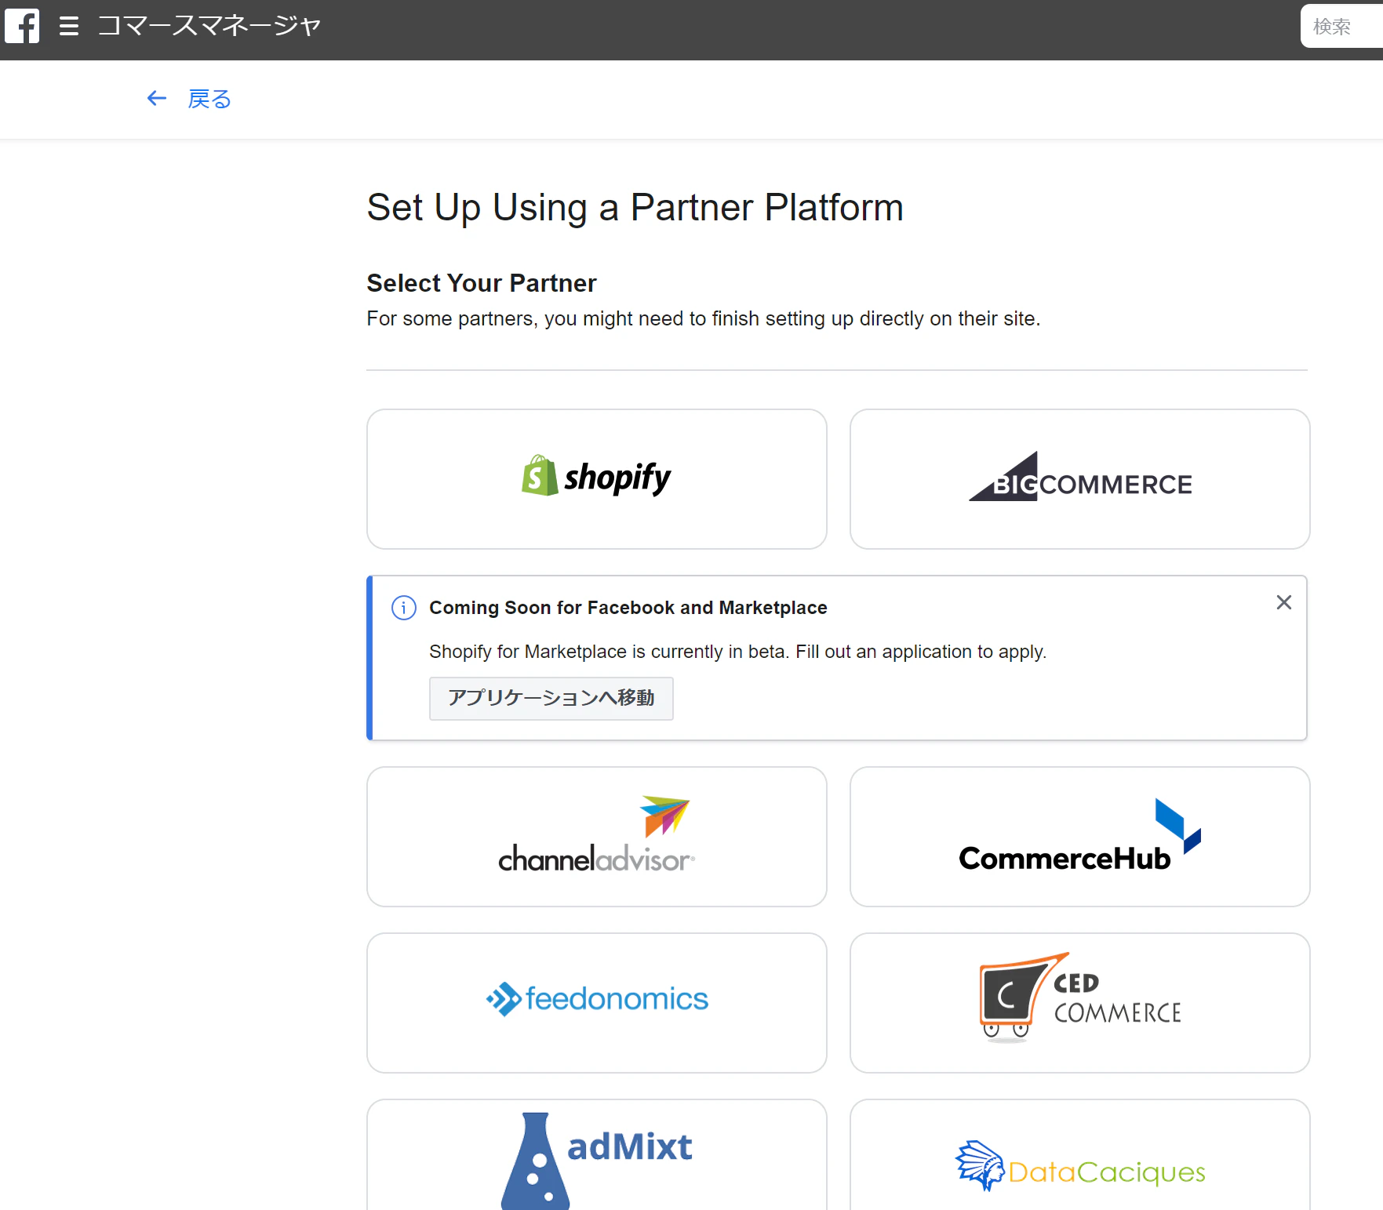Choose the CommerceHub partner card
This screenshot has height=1210, width=1383.
[1080, 837]
